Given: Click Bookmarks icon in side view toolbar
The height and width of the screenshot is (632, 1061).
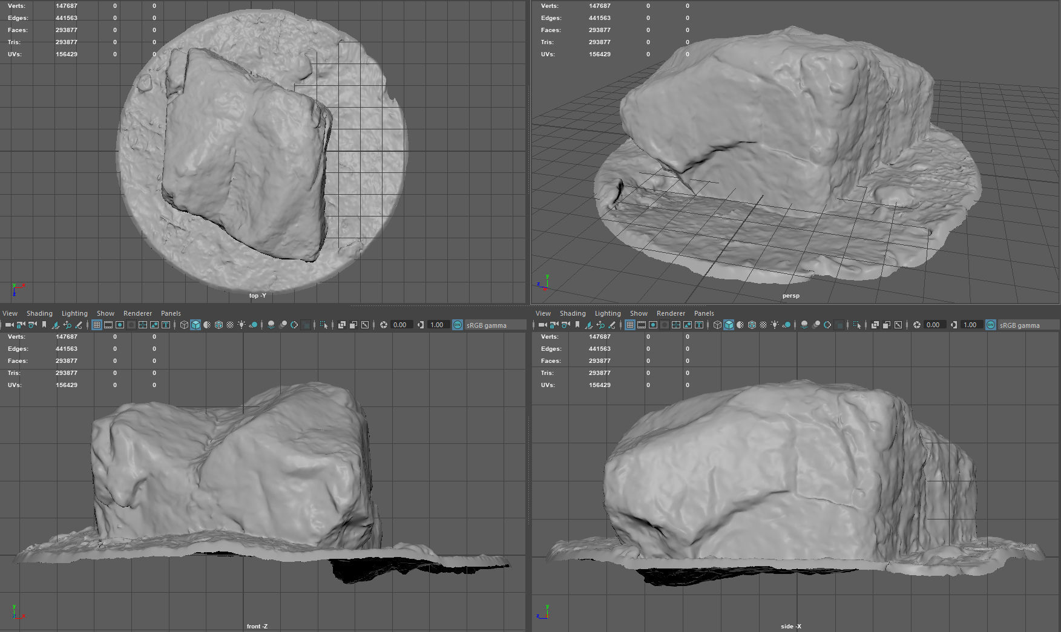Looking at the screenshot, I should tap(577, 325).
